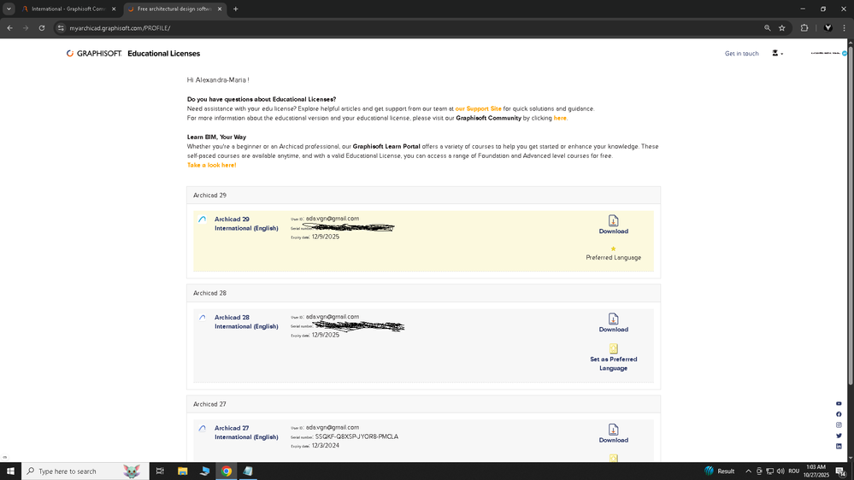This screenshot has width=854, height=480.
Task: Open the browser zoom magnifier icon
Action: (x=768, y=27)
